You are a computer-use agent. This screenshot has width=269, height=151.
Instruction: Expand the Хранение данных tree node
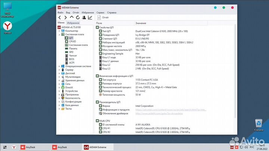pyautogui.click(x=59, y=80)
